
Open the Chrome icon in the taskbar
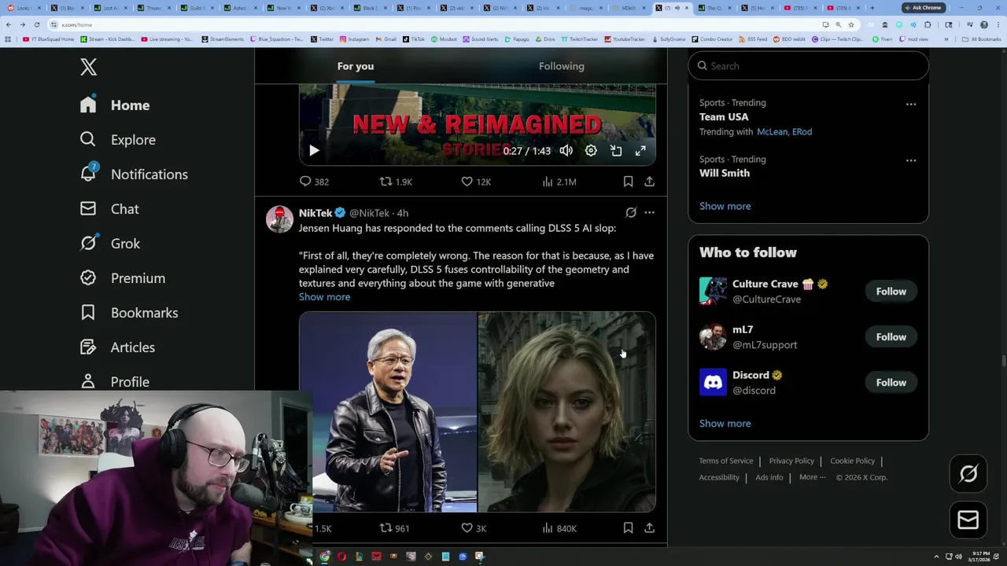coord(324,557)
